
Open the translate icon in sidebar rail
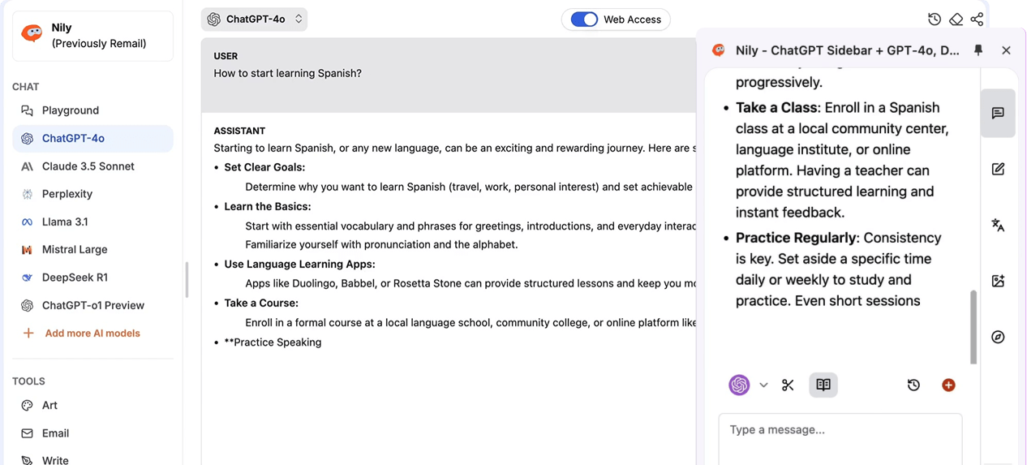click(x=998, y=225)
